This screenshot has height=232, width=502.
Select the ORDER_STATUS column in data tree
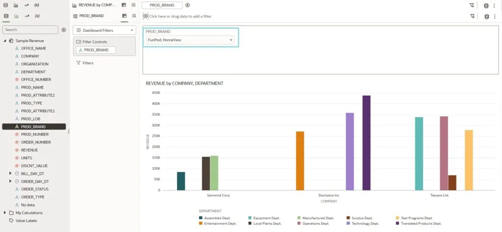[x=34, y=189]
